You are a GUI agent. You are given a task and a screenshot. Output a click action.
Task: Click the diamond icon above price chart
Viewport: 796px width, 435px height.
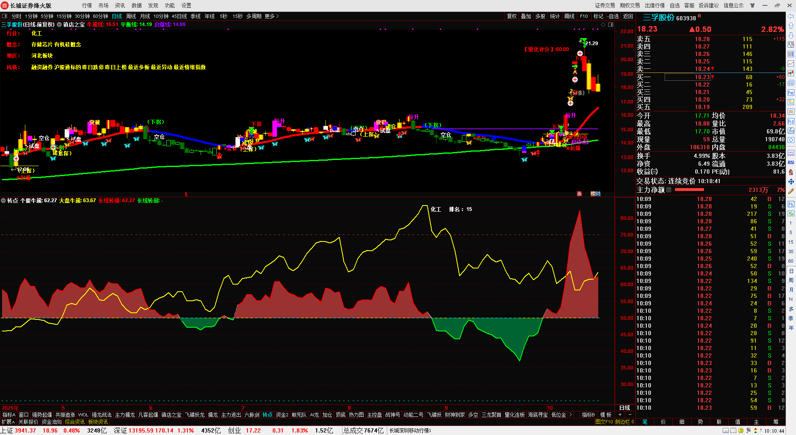pos(603,25)
